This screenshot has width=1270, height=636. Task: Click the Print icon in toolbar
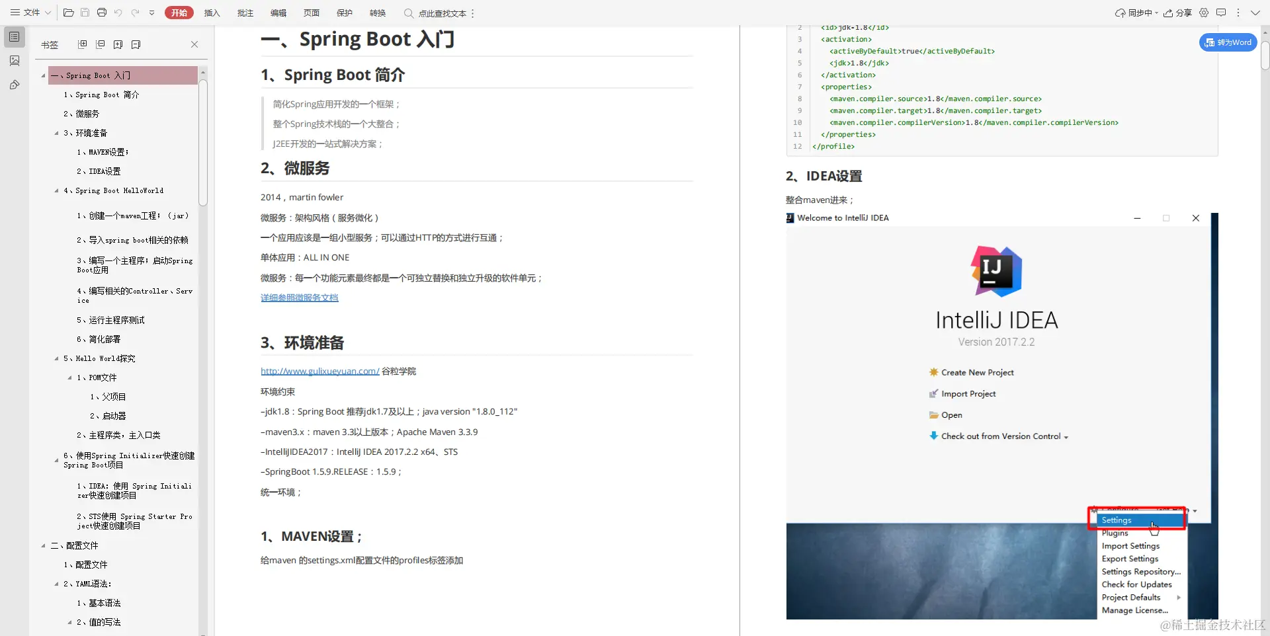click(102, 12)
